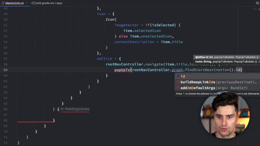Image resolution: width=260 pixels, height=146 pixels.
Task: Switch to the MainActivity.kt editor tab
Action: point(15,3)
